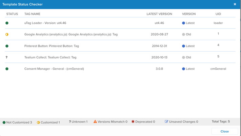Click blue Latest dot for uTag Loader

coord(184,23)
